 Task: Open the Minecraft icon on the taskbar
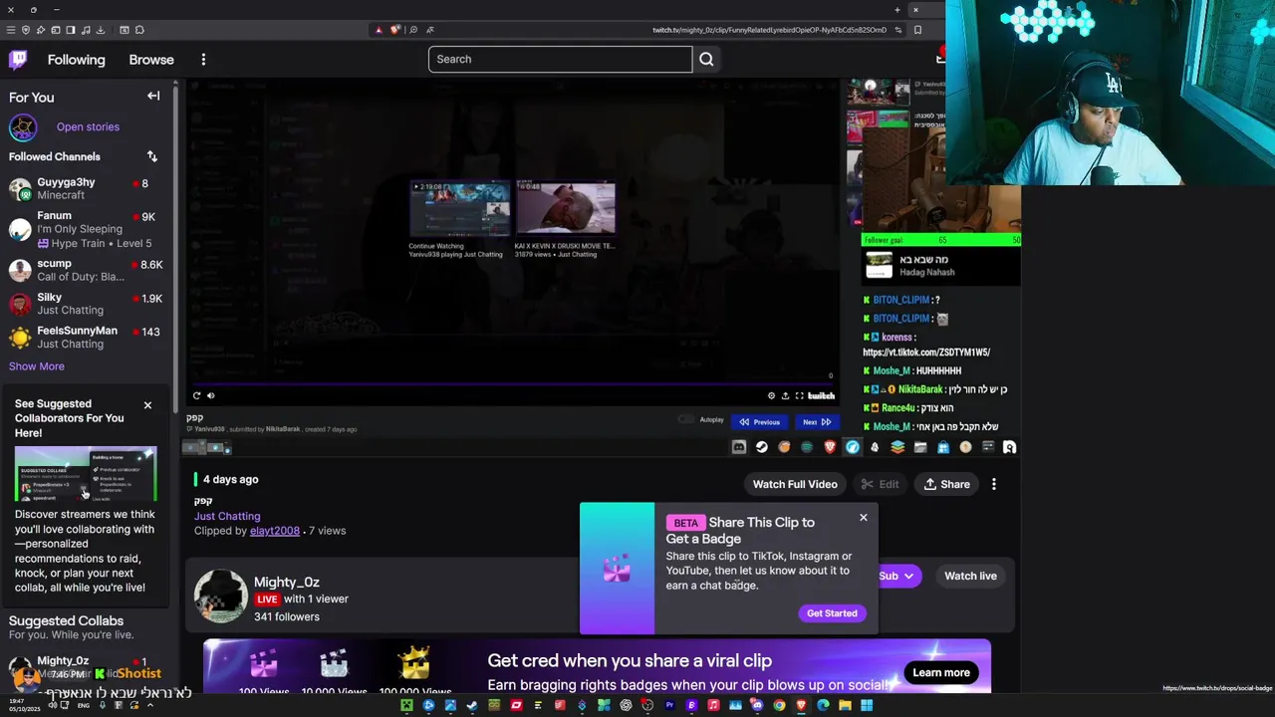tap(406, 706)
